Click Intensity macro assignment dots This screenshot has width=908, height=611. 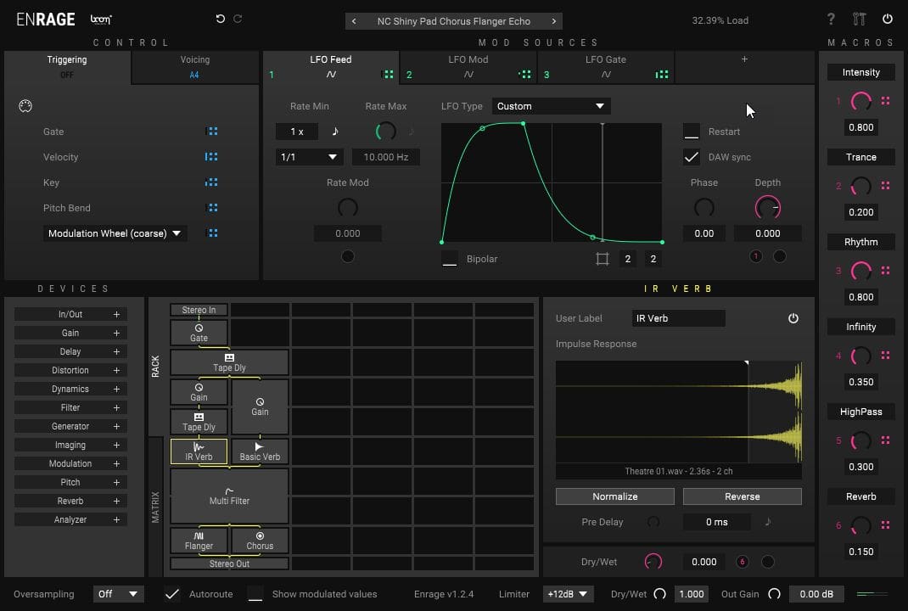pos(885,101)
